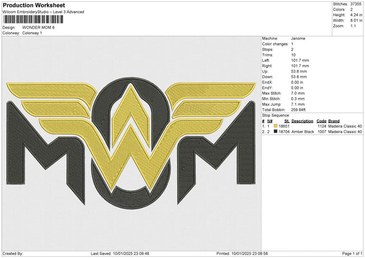
Task: Click the stitch count '18651' in row 1
Action: [284, 126]
